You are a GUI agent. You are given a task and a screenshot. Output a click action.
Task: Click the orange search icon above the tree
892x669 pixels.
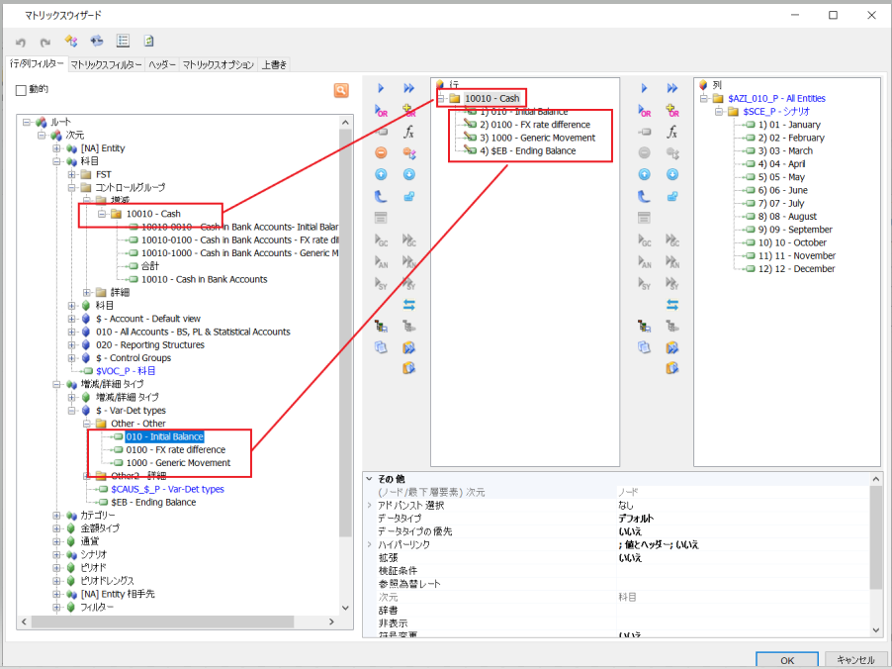341,90
